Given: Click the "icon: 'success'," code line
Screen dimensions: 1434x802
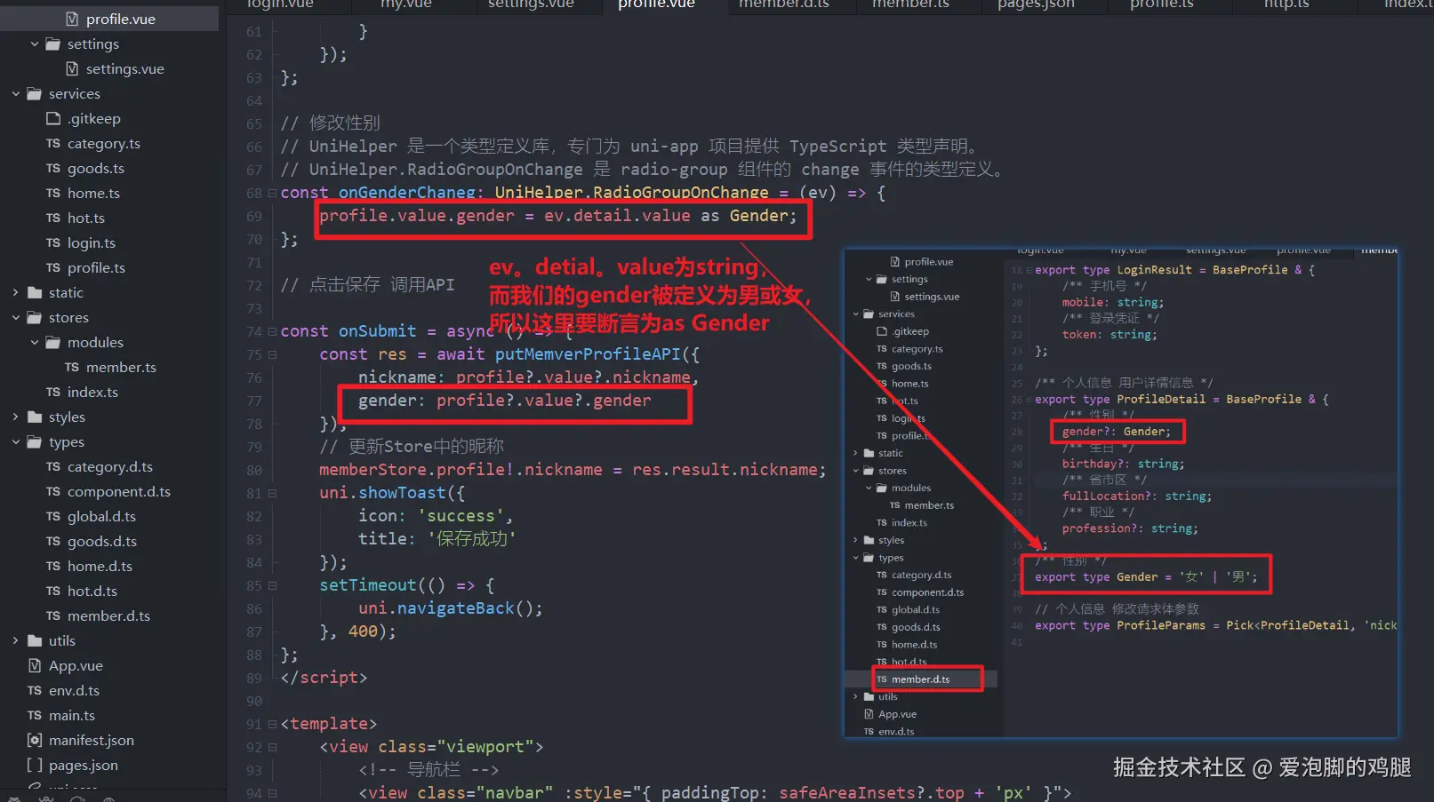Looking at the screenshot, I should coord(436,516).
